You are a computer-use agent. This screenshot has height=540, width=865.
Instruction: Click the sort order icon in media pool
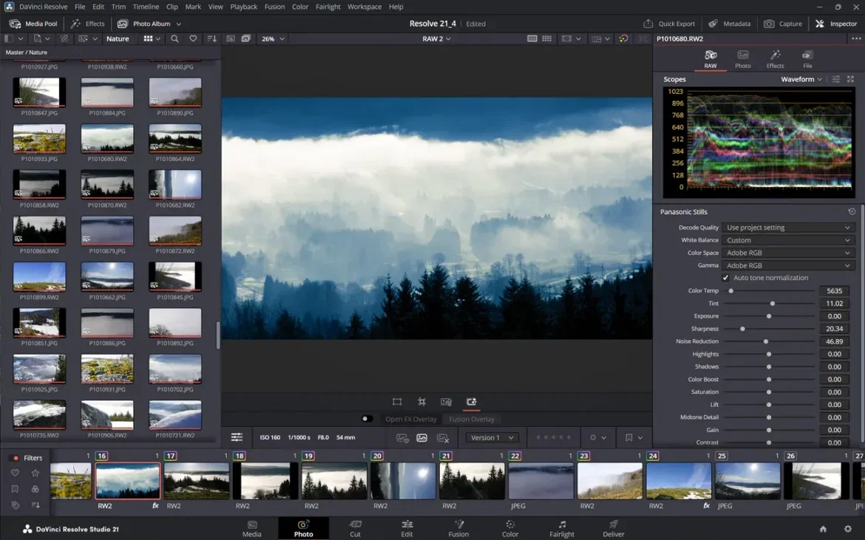coord(212,38)
